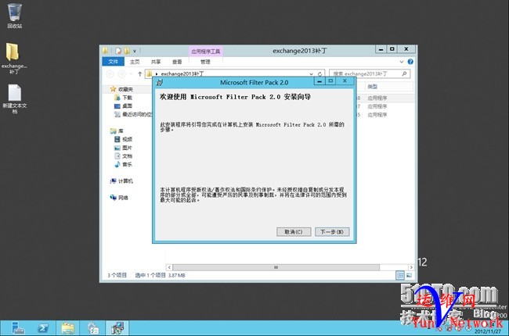
Task: Expand the ribbon with the chevron
Action: click(402, 62)
